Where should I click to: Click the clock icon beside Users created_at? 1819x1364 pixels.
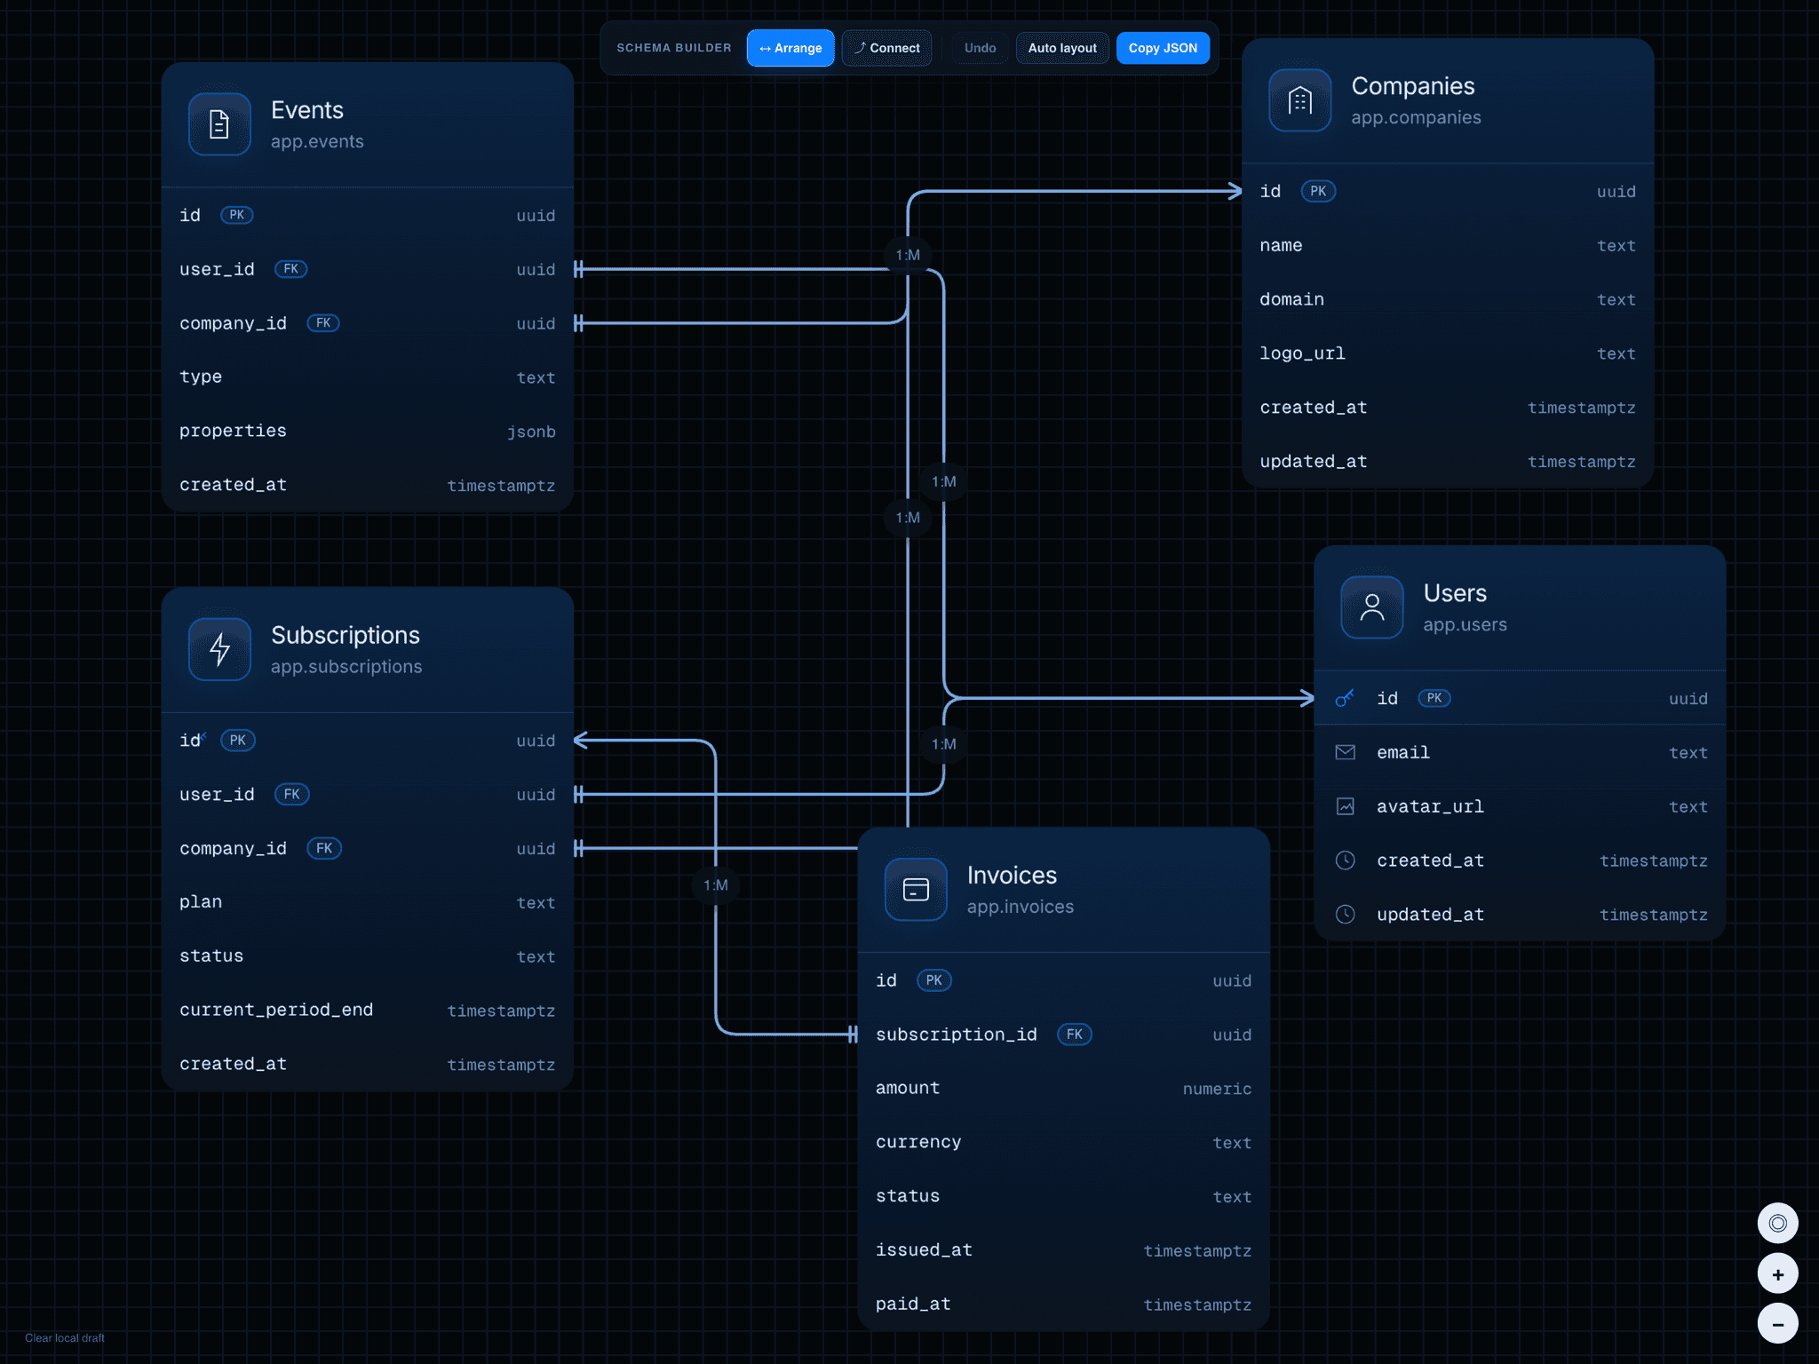tap(1345, 860)
